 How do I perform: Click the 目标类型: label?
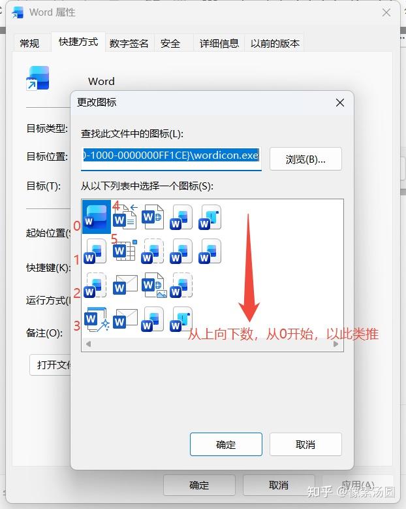pos(47,129)
